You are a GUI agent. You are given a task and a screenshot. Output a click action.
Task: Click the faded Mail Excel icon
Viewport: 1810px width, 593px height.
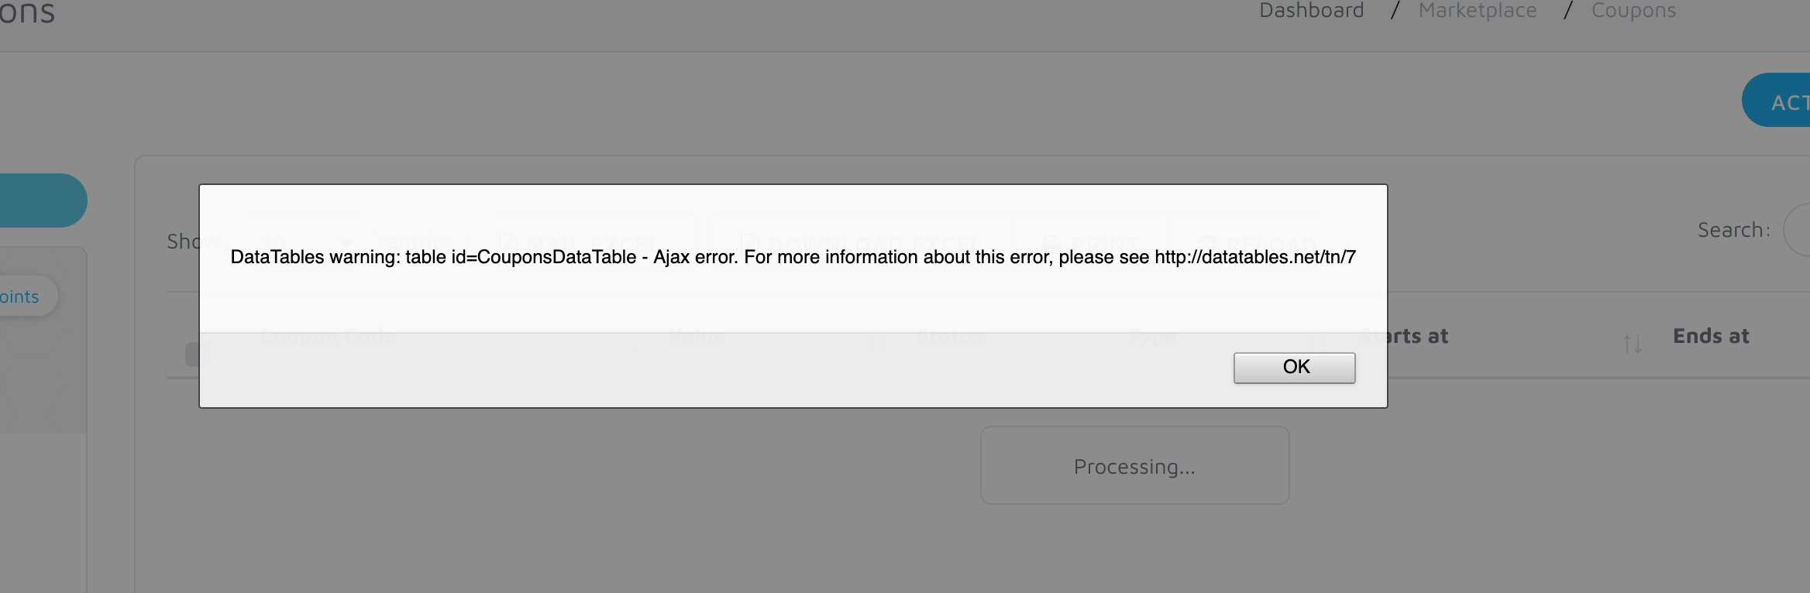[x=508, y=242]
